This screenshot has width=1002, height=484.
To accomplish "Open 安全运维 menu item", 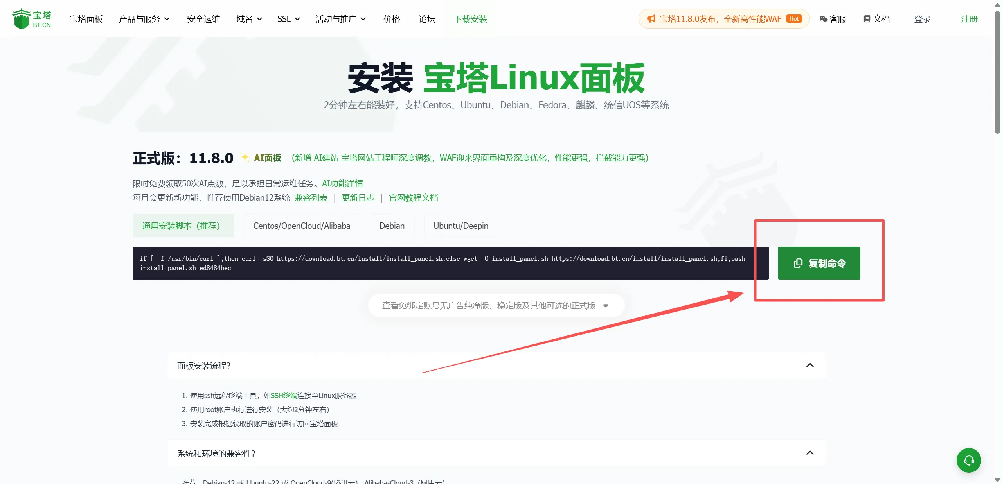I will pos(203,19).
